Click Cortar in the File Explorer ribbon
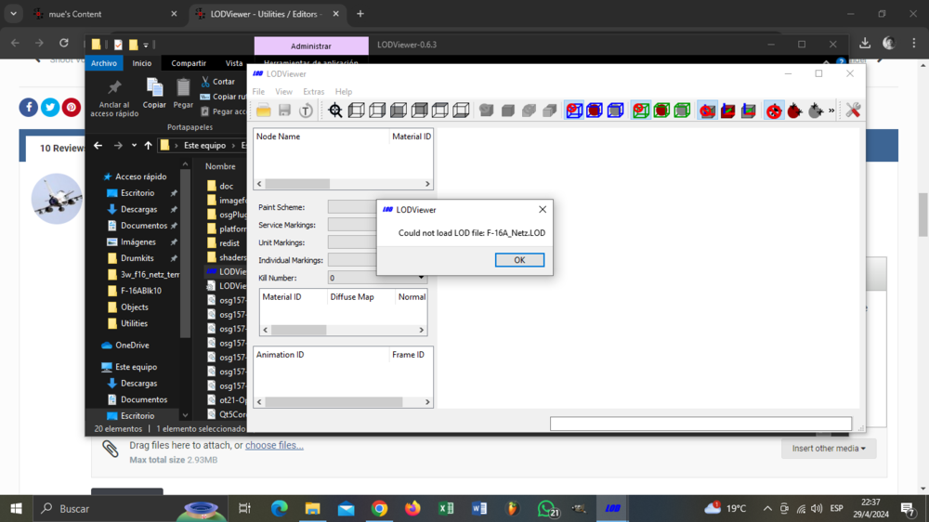 coord(217,81)
